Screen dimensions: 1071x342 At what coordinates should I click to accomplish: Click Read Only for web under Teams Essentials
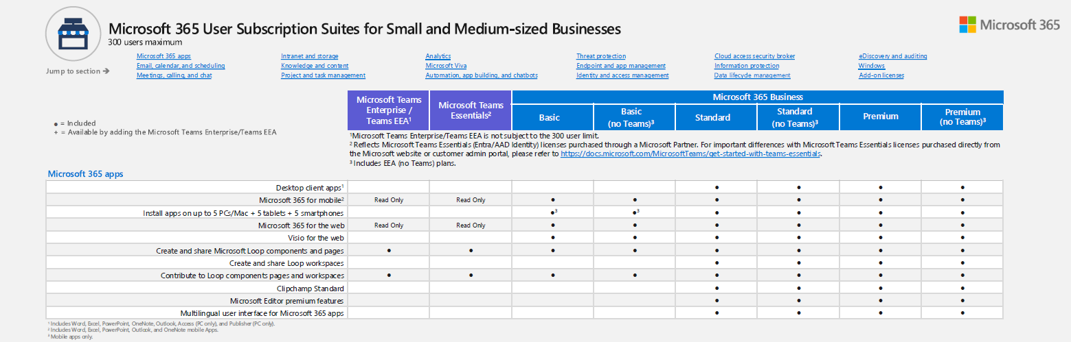tap(471, 225)
